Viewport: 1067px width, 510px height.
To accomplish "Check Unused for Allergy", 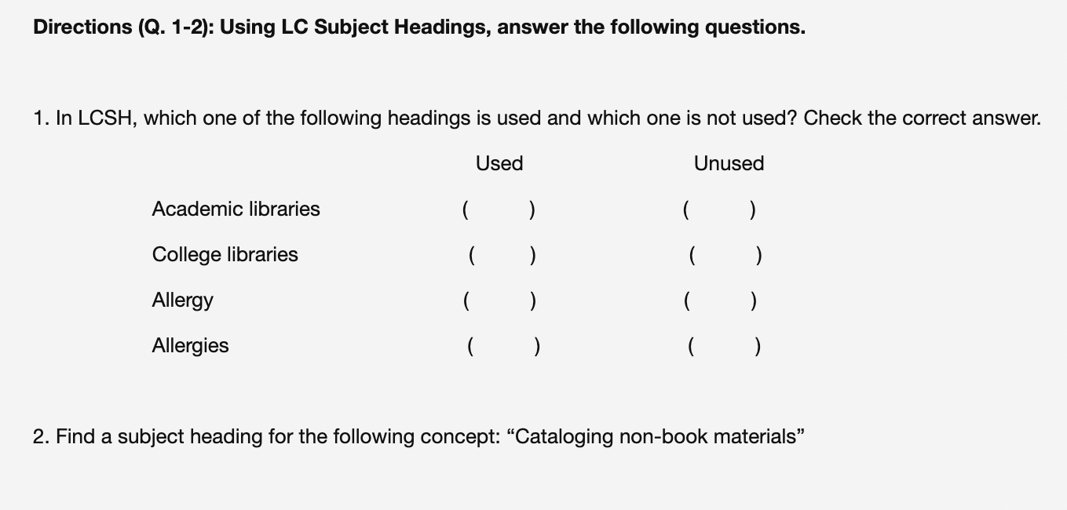I will tap(720, 301).
